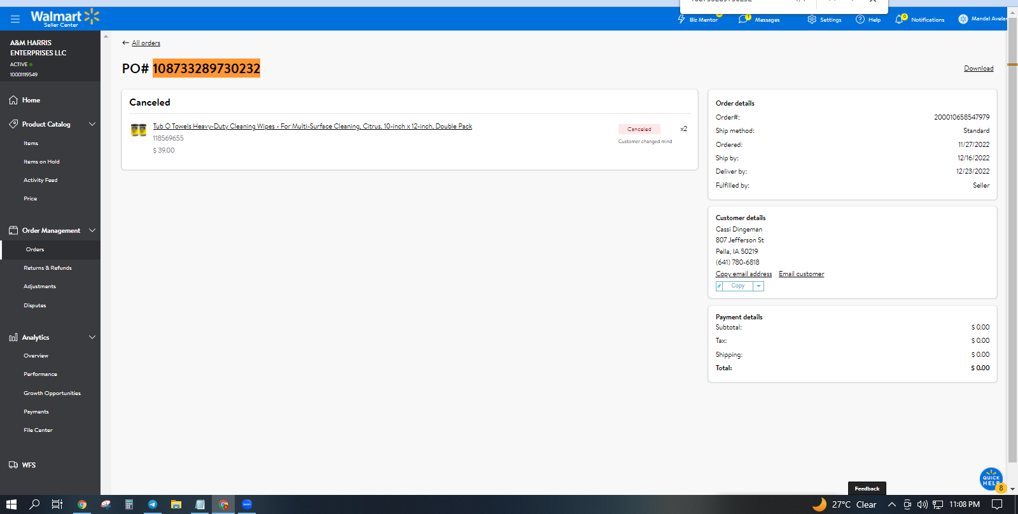
Task: Click the 11:08 PM taskbar clock
Action: click(x=965, y=504)
